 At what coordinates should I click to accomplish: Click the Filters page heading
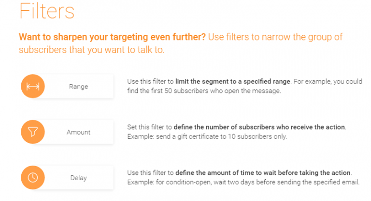click(x=47, y=11)
